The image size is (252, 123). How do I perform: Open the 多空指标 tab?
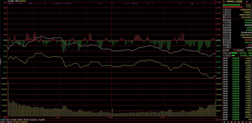(14, 120)
